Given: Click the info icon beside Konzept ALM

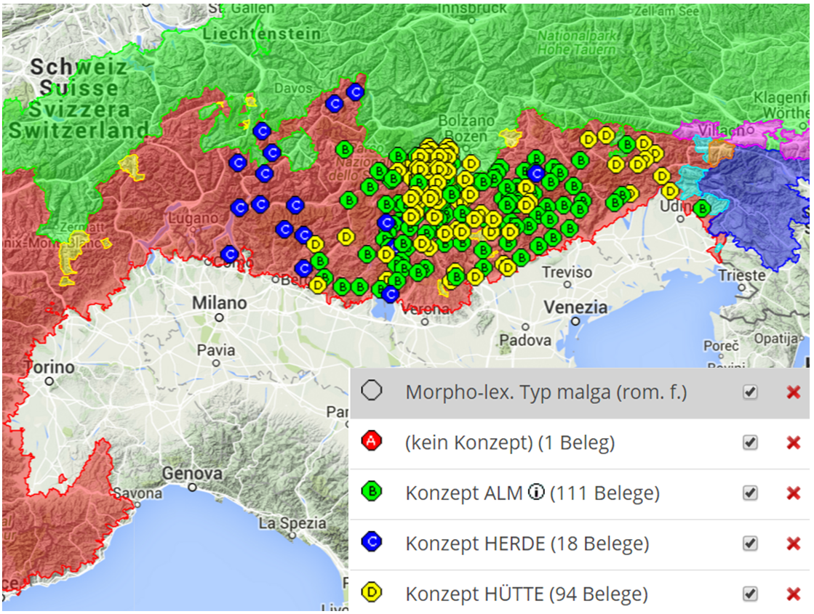Looking at the screenshot, I should click(537, 493).
